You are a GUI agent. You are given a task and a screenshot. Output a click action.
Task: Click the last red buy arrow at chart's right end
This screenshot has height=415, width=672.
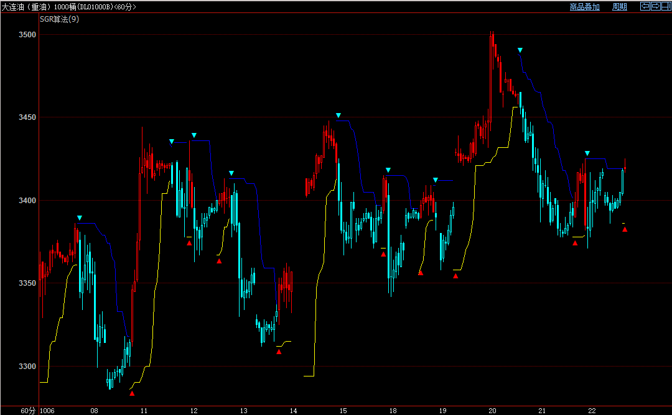[x=625, y=229]
